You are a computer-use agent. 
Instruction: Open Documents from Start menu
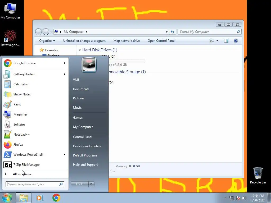[x=81, y=89]
